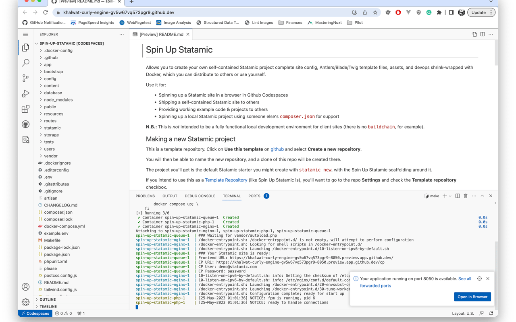
Task: Kill the terminal with trash icon
Action: (466, 196)
